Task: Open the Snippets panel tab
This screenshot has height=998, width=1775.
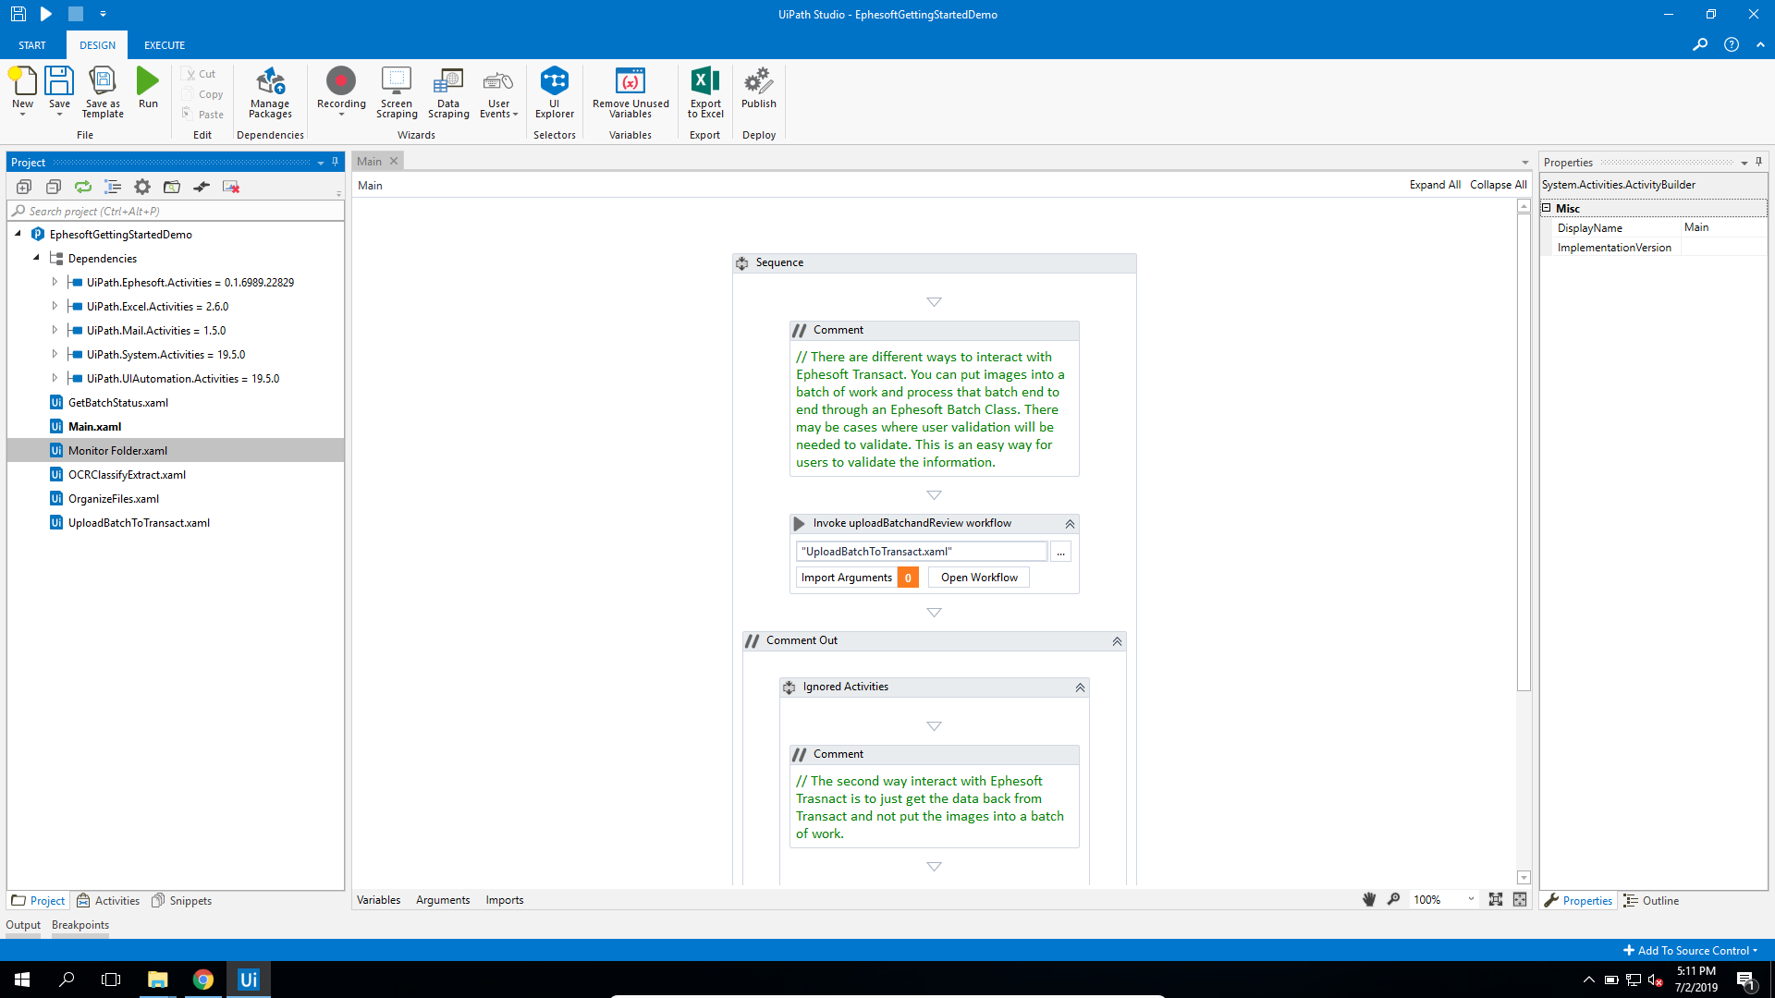Action: tap(182, 901)
